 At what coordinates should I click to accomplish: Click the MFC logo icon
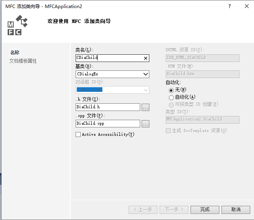[18, 25]
